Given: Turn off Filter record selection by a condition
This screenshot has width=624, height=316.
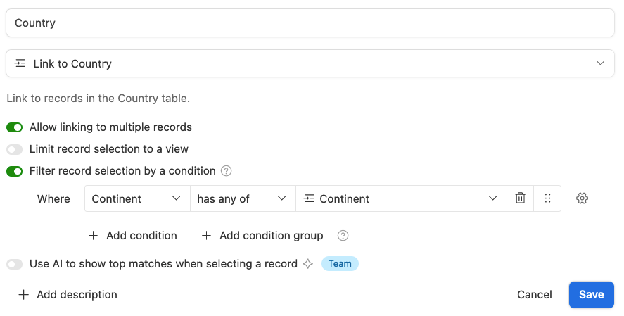Looking at the screenshot, I should coord(14,171).
